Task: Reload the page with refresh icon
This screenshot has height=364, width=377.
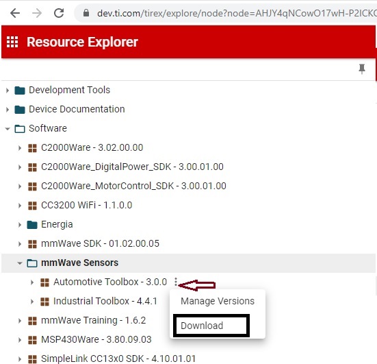Action: tap(59, 13)
